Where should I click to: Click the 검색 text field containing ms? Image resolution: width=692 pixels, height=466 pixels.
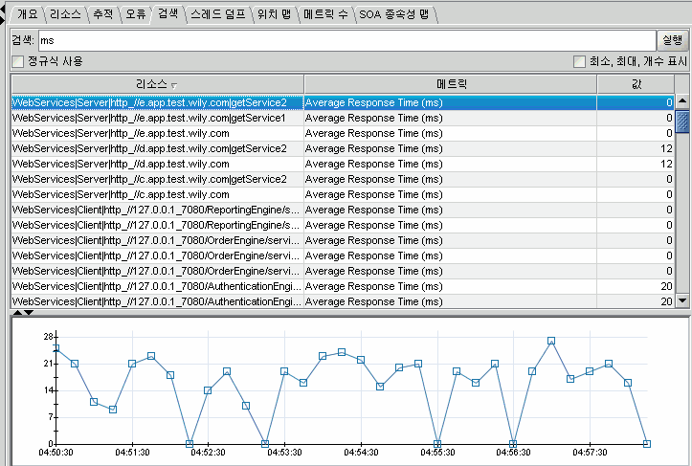[x=345, y=40]
